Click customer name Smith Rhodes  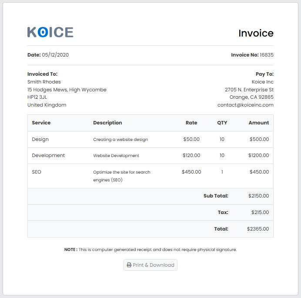point(44,82)
